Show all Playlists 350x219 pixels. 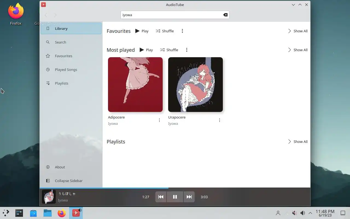[x=297, y=142]
